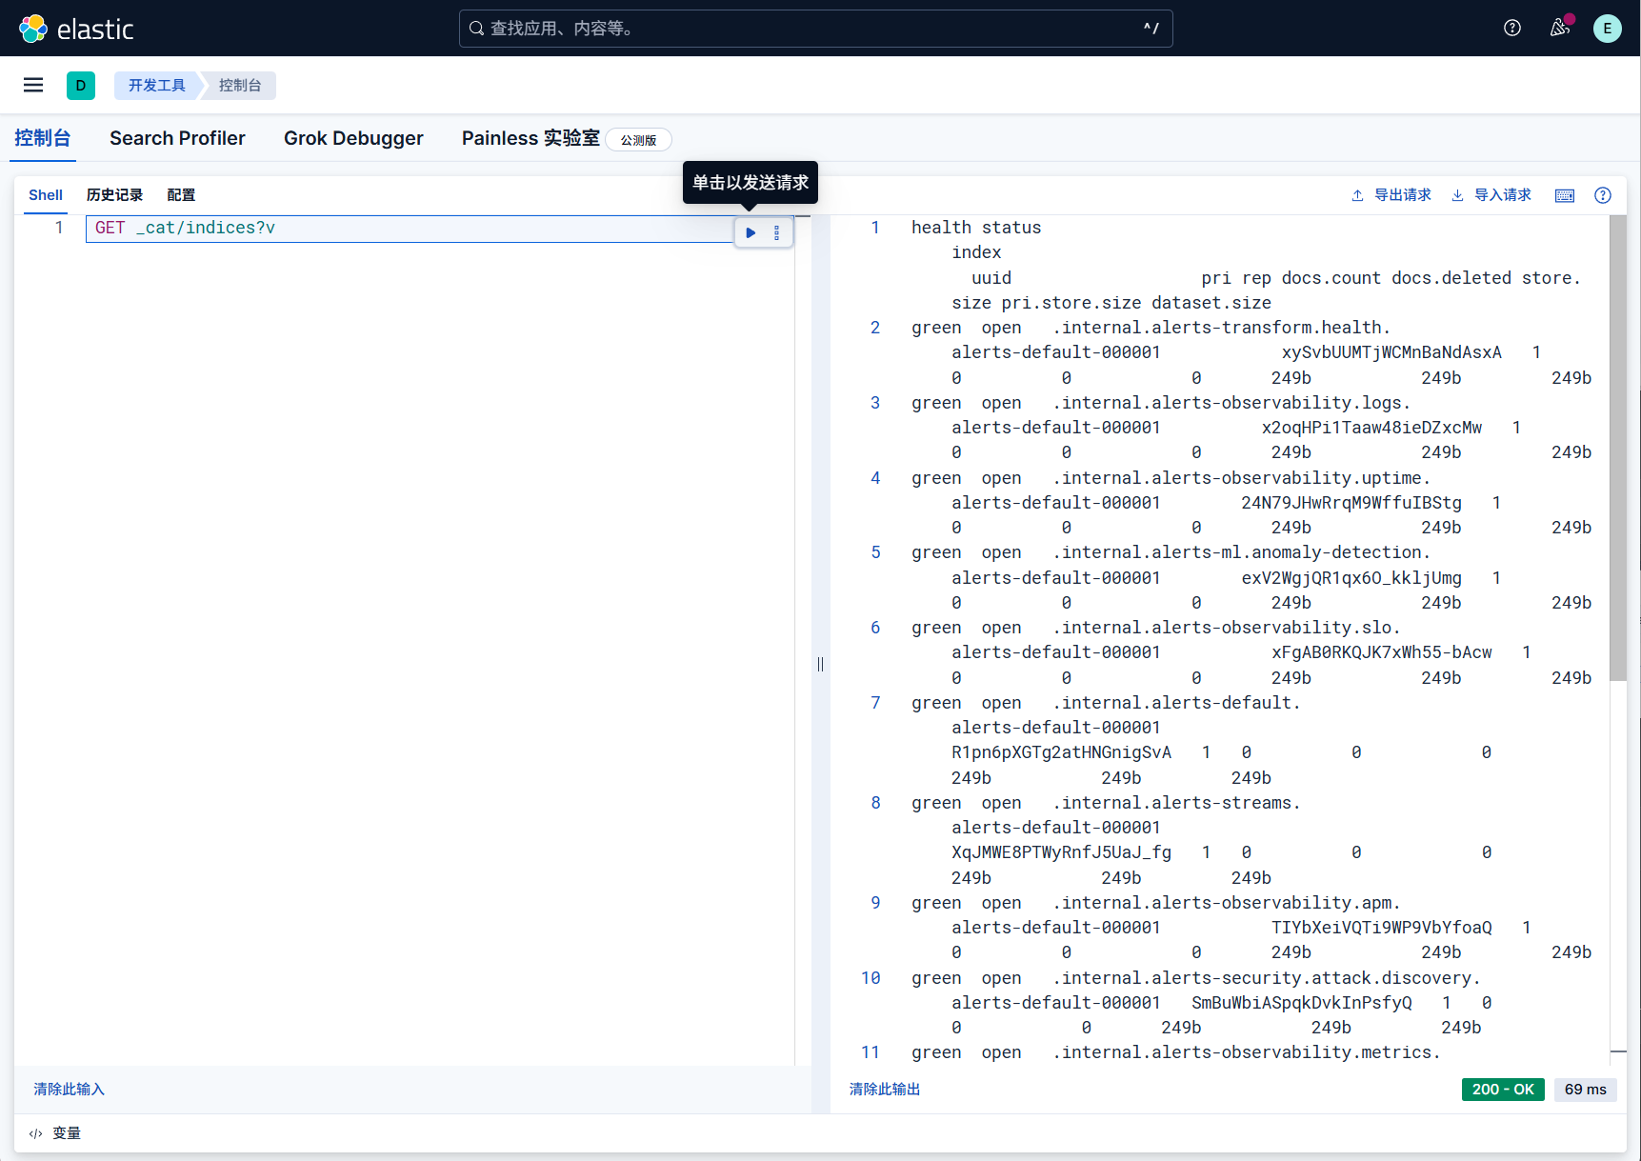This screenshot has height=1161, width=1641.
Task: Click the Elastic logo in header
Action: [76, 29]
